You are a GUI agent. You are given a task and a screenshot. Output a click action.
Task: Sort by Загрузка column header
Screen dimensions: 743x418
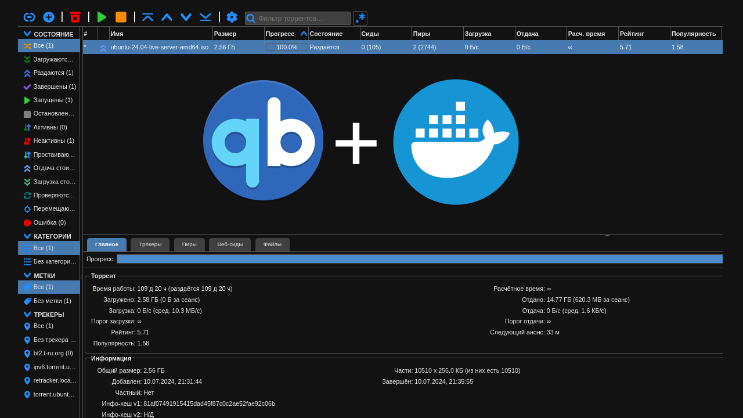[489, 34]
